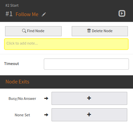
Task: Click the Delete Node button label
Action: coord(102,31)
